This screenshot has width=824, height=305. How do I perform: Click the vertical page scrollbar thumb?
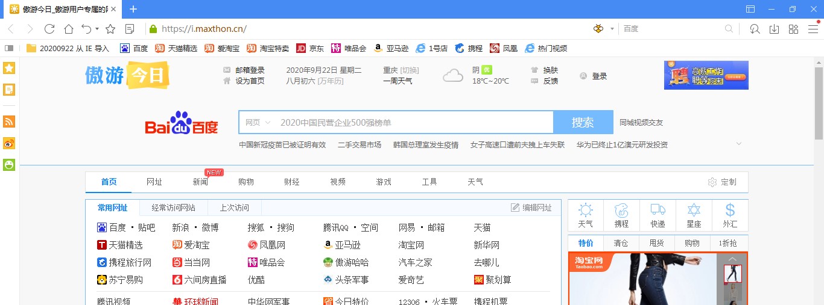pos(819,103)
